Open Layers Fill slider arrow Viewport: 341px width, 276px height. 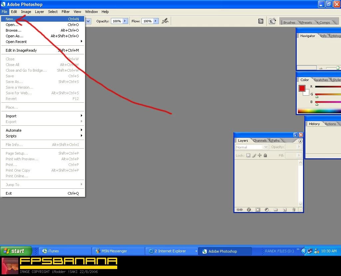click(x=299, y=155)
